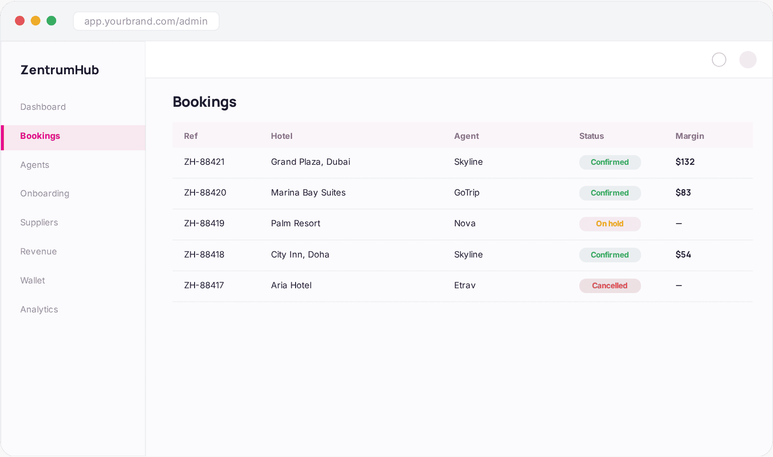Go to Analytics in the sidebar

click(39, 309)
